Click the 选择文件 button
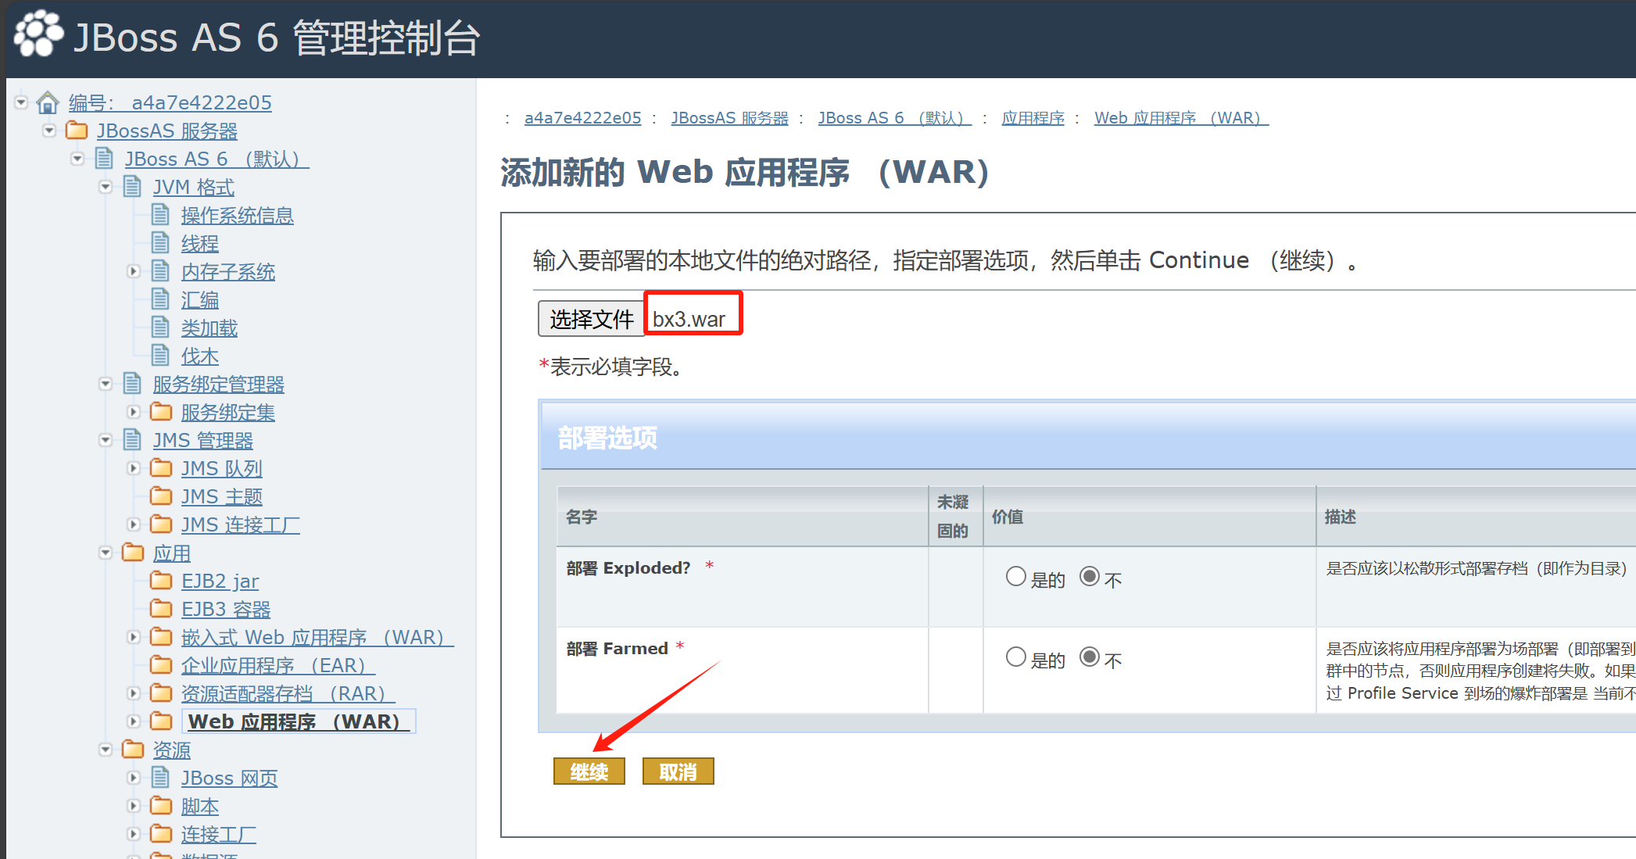Viewport: 1636px width, 859px height. (x=591, y=318)
